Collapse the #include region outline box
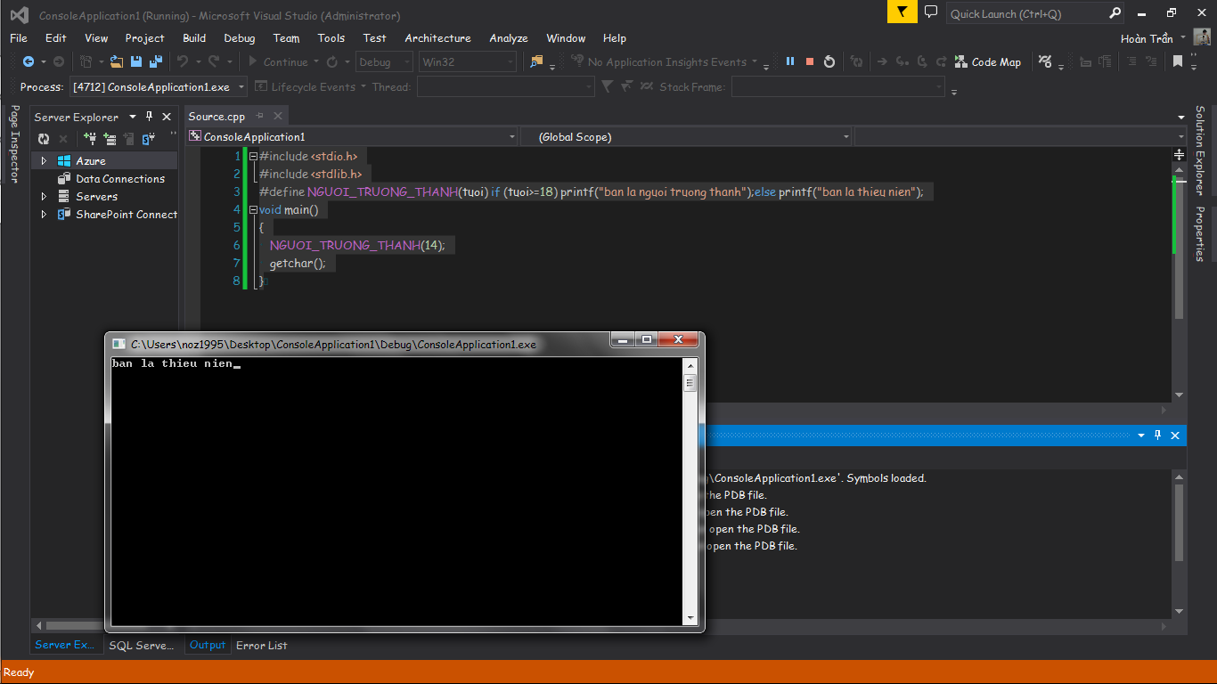1217x684 pixels. [253, 157]
